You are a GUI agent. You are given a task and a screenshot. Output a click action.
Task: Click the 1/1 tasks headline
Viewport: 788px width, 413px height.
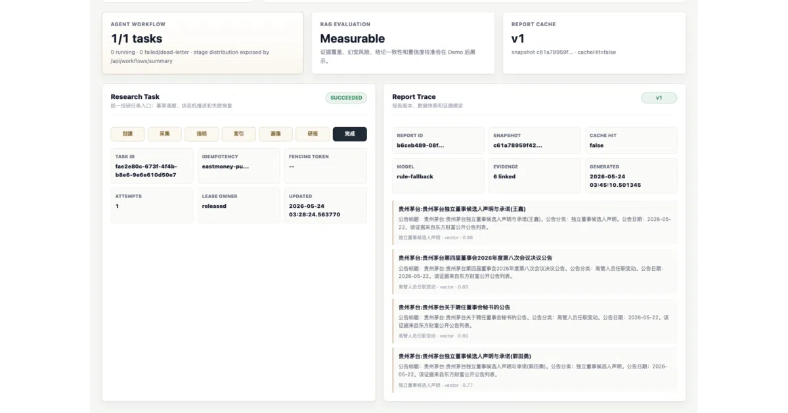pyautogui.click(x=137, y=39)
